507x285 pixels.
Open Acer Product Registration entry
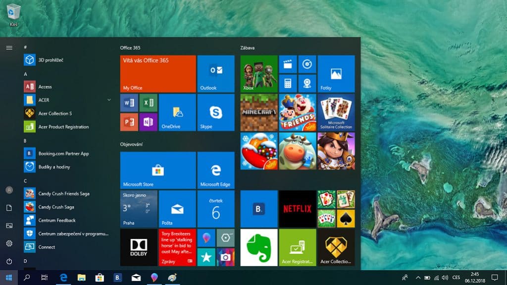[67, 126]
